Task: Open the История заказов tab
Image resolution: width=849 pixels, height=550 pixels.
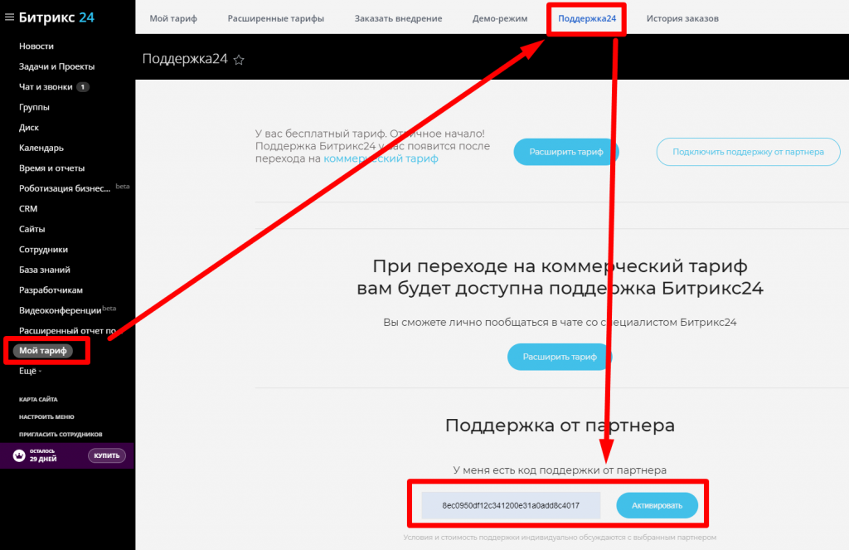Action: [x=682, y=18]
